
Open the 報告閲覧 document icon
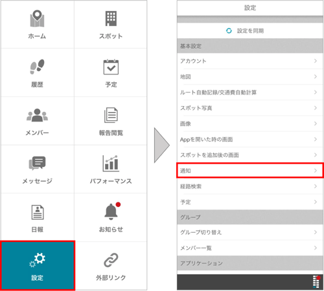pyautogui.click(x=111, y=115)
